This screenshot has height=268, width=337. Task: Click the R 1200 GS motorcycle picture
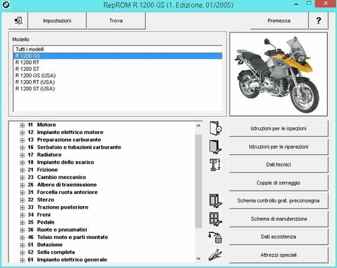(x=278, y=74)
